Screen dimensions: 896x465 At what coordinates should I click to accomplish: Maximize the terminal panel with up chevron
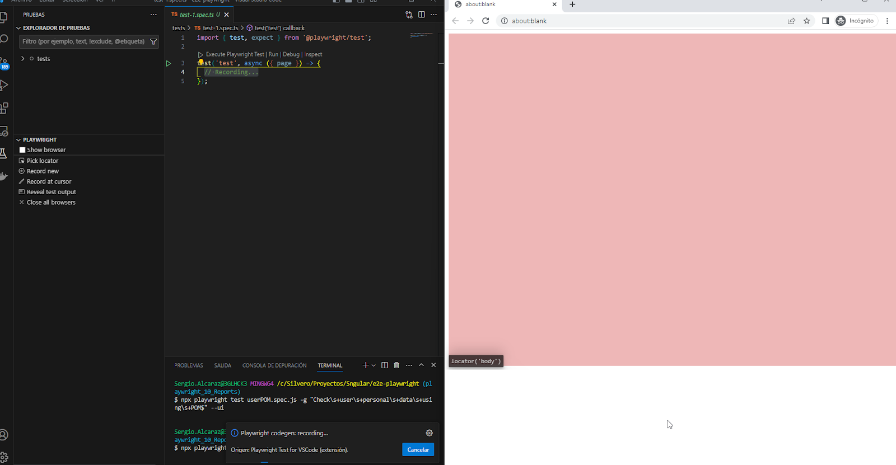coord(421,365)
